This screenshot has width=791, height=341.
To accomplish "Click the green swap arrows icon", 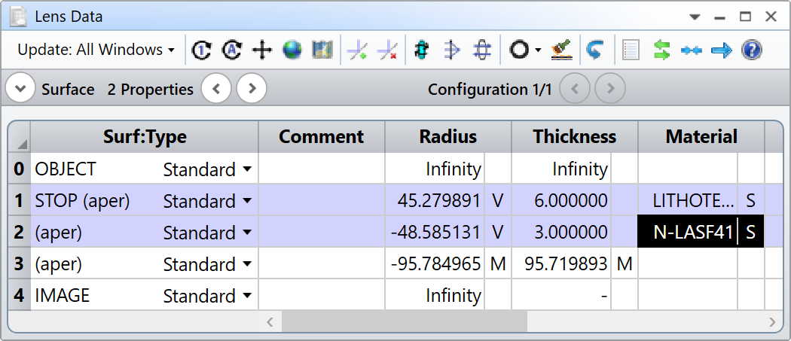I will pos(661,50).
